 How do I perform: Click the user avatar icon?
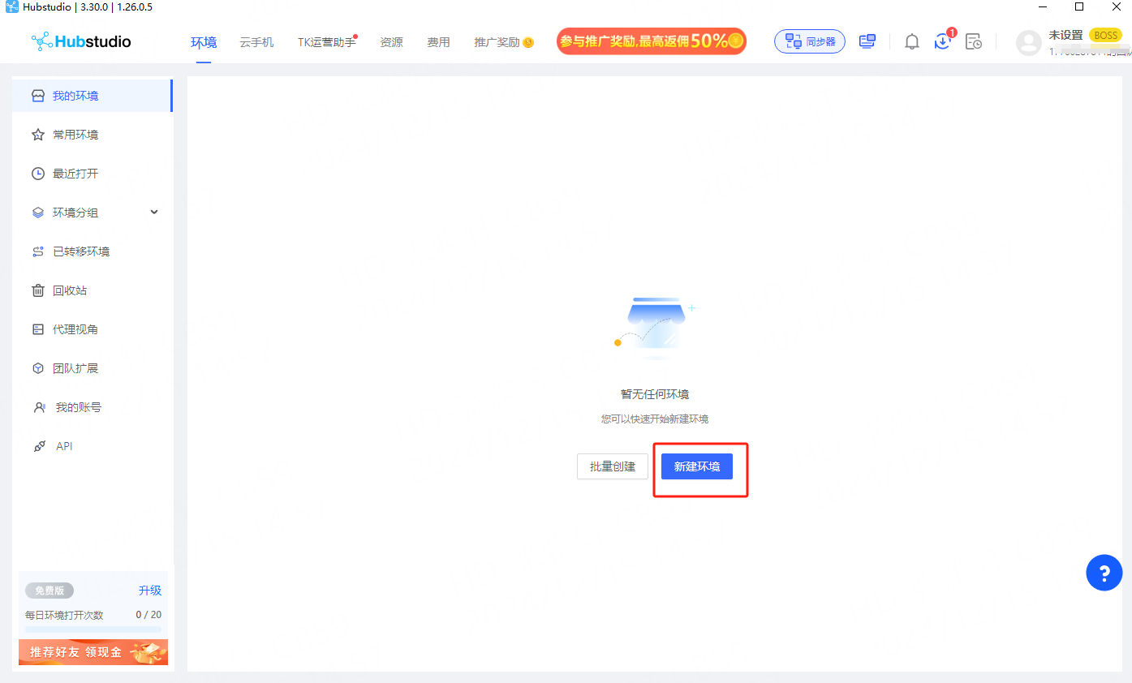(x=1028, y=42)
